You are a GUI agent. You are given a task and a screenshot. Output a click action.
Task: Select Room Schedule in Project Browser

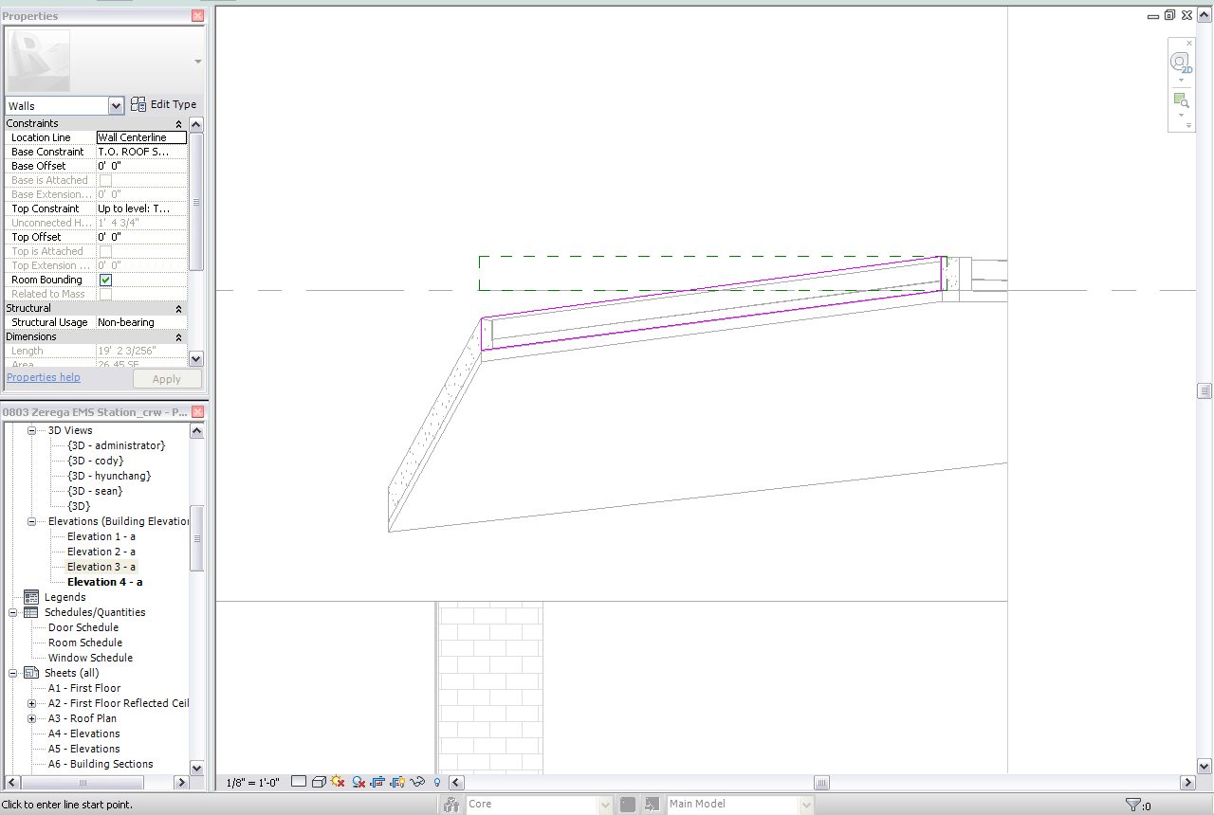[83, 643]
